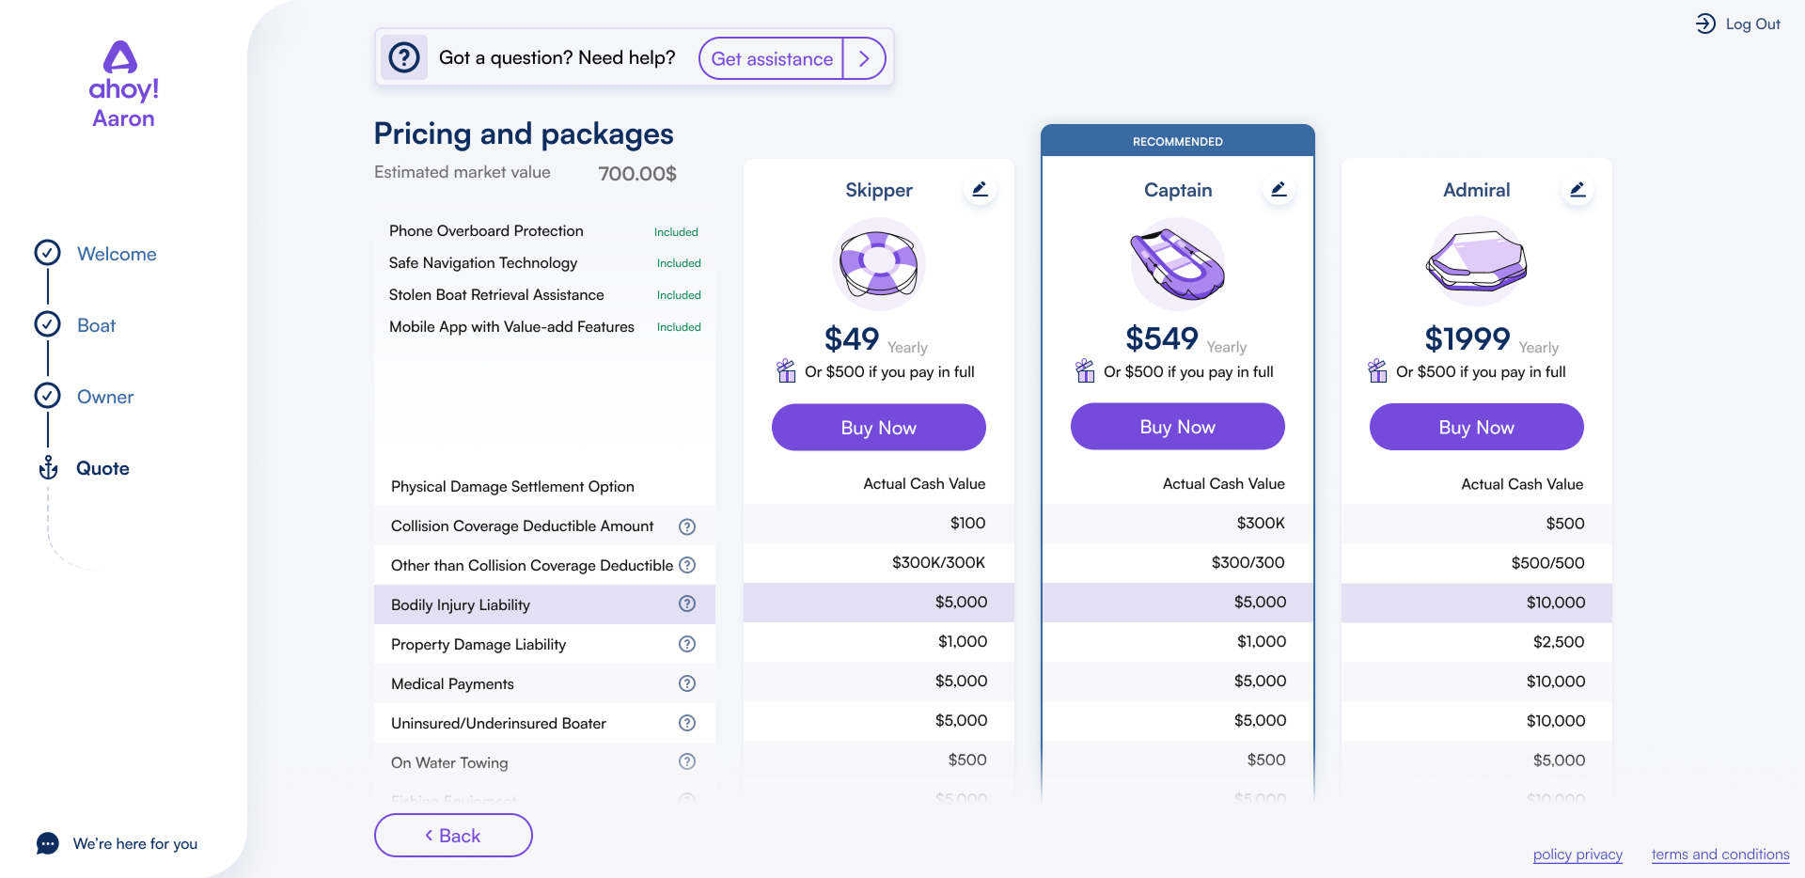Open the Owner step in sidebar
This screenshot has height=878, width=1805.
(105, 397)
